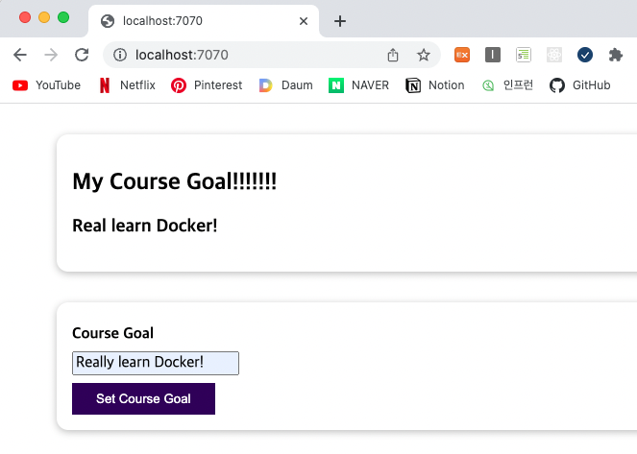Click the 'My Course Goal!!!!!!!' heading
This screenshot has height=454, width=637.
tap(174, 181)
